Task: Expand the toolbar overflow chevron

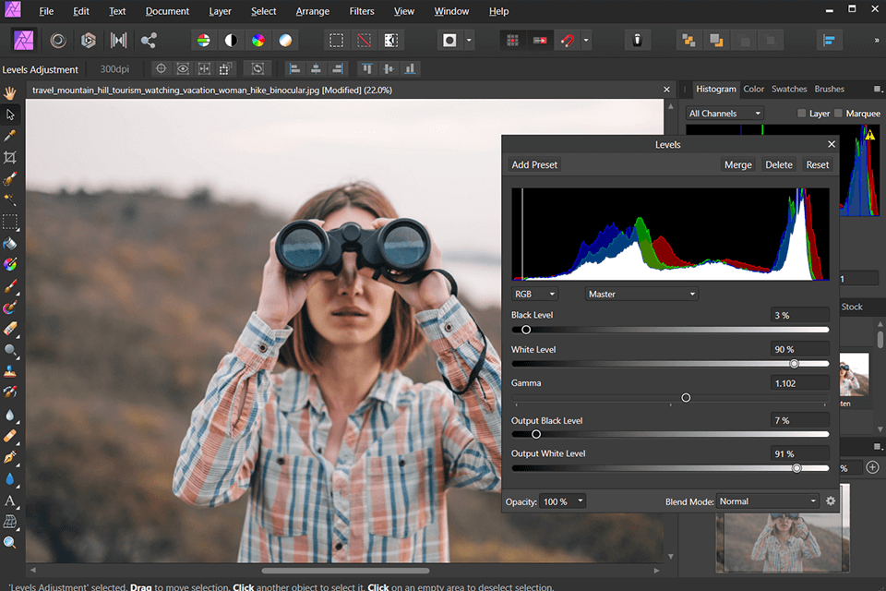Action: (877, 40)
